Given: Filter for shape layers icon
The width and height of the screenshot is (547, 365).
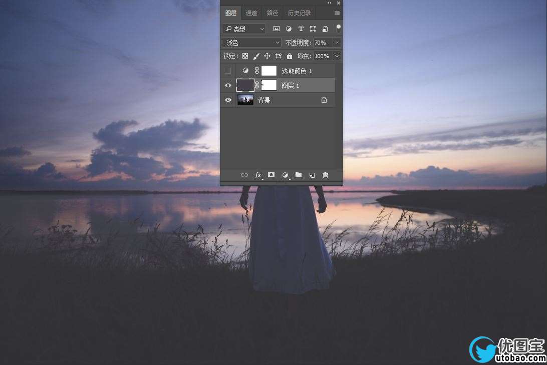Looking at the screenshot, I should [313, 29].
